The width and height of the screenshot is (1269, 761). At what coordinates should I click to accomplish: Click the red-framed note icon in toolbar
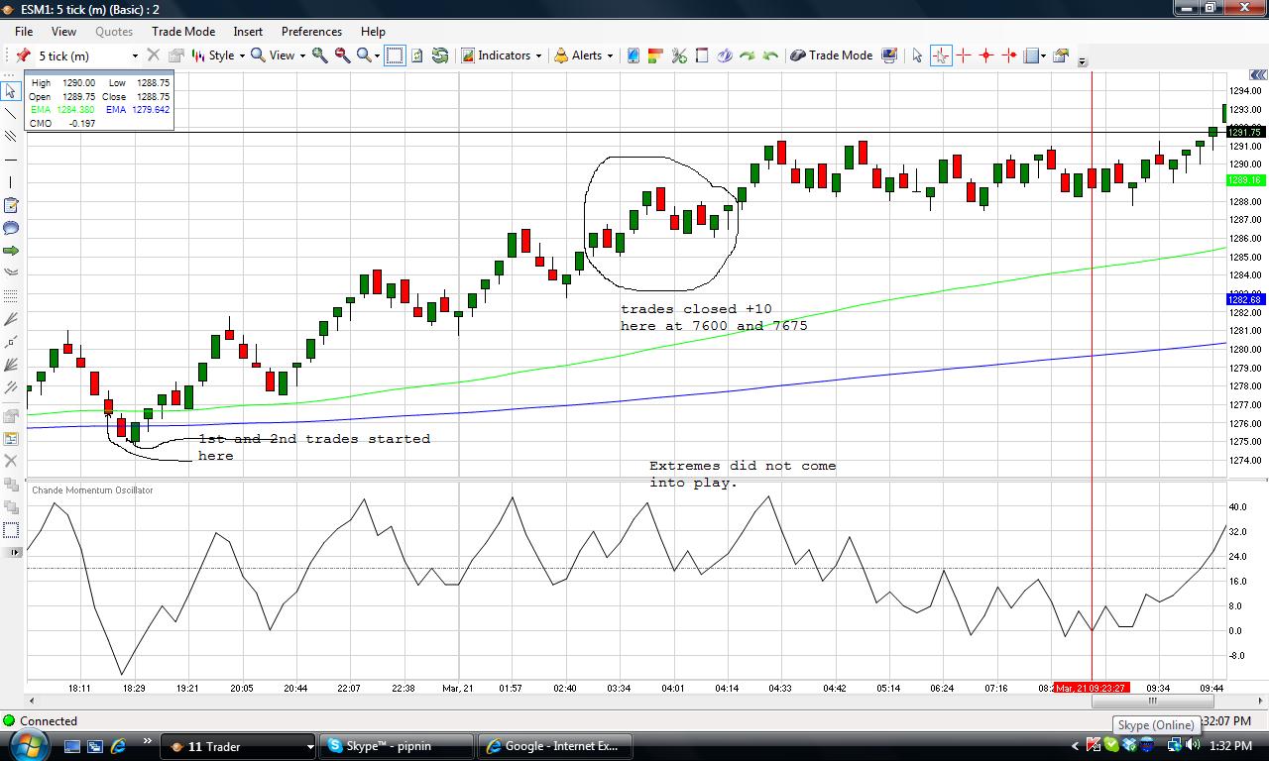[702, 55]
